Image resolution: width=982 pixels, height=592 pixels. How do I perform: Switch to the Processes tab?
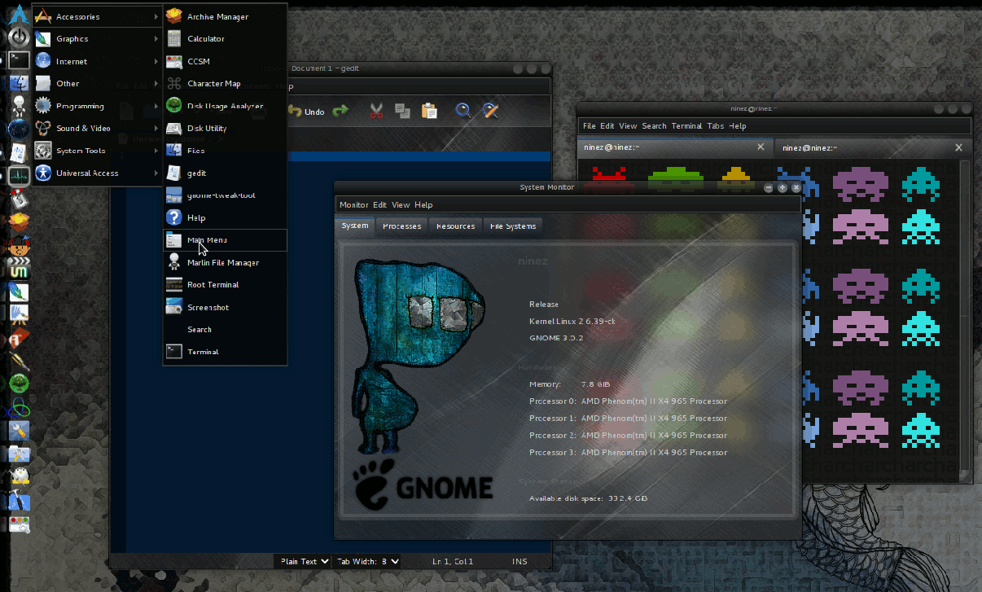402,226
